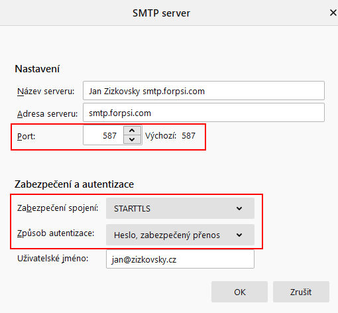Click the SMTP server dialog title
Viewport: 338px width, 313px height.
(161, 13)
